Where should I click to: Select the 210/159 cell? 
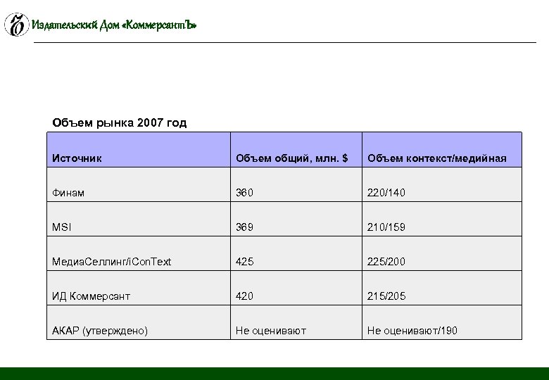point(442,219)
